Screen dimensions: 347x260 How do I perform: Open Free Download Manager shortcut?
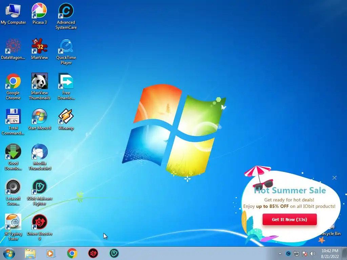[x=66, y=87]
